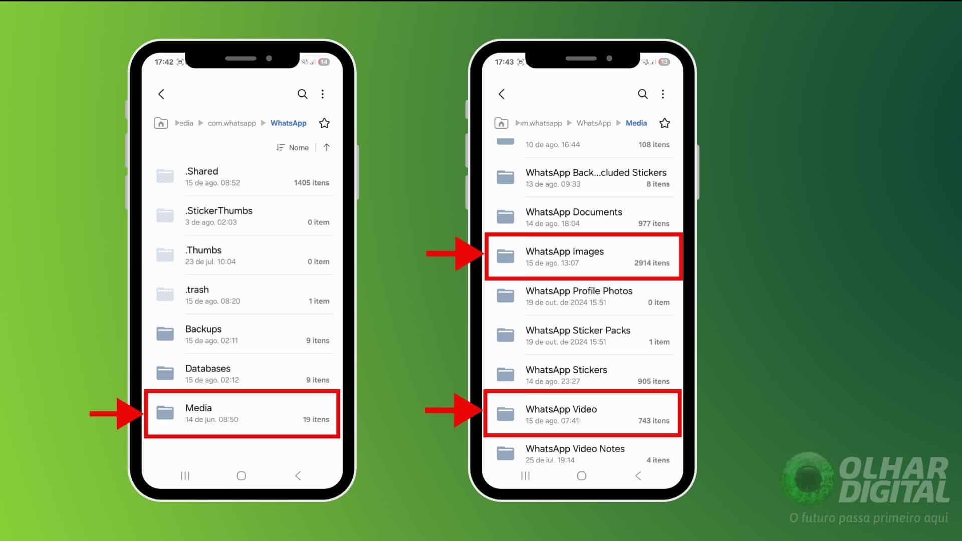Tap the home button on right phone navigation bar
Image resolution: width=962 pixels, height=541 pixels.
point(581,475)
